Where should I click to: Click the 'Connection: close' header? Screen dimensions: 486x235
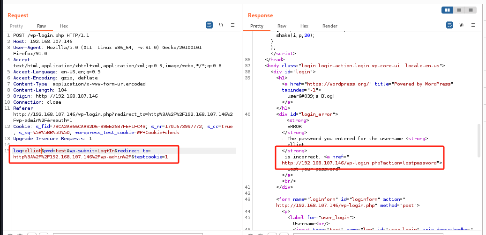37,102
